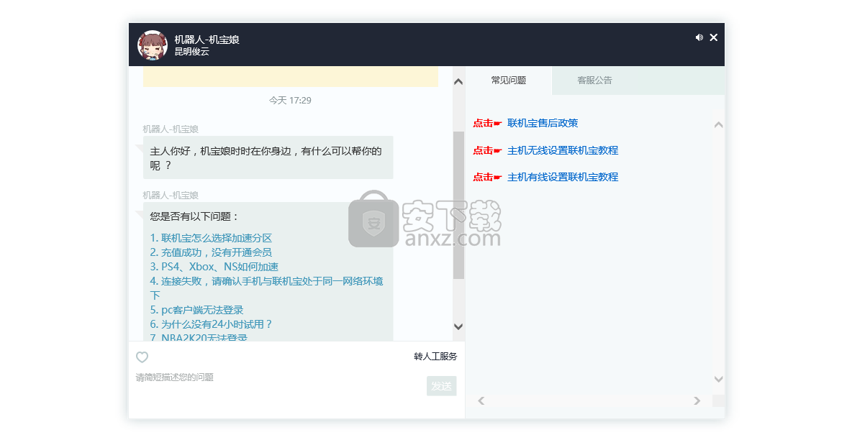852x440 pixels.
Task: Click 转人工服务 to transfer to human agent
Action: coord(435,357)
